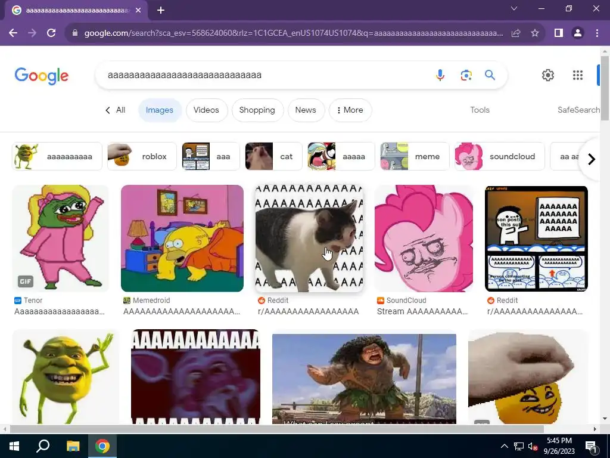Screen dimensions: 610x458
Task: Click the Google logo
Action: 42,76
